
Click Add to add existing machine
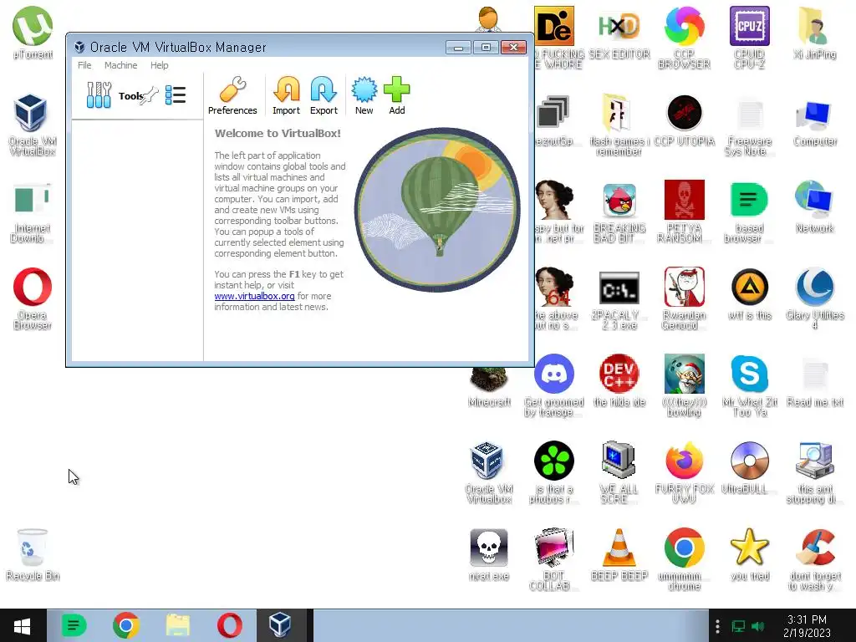click(x=397, y=95)
